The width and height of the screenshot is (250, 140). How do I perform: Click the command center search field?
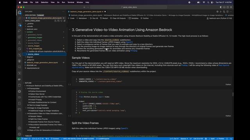129,7
